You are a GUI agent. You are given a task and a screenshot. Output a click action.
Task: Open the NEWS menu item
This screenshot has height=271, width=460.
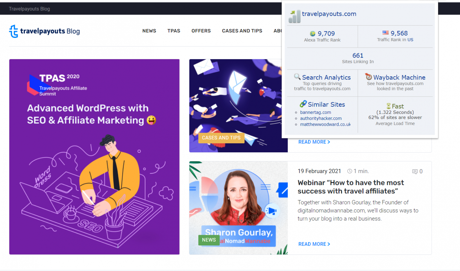pyautogui.click(x=149, y=31)
